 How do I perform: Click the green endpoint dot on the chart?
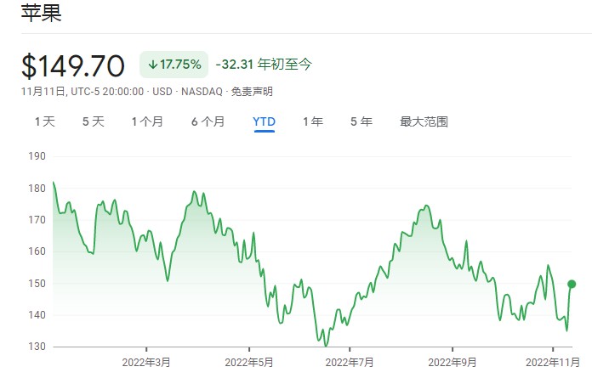point(572,284)
